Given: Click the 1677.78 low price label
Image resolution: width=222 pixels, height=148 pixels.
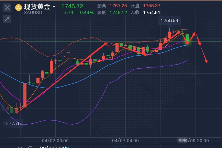Looking at the screenshot, I should 11,123.
